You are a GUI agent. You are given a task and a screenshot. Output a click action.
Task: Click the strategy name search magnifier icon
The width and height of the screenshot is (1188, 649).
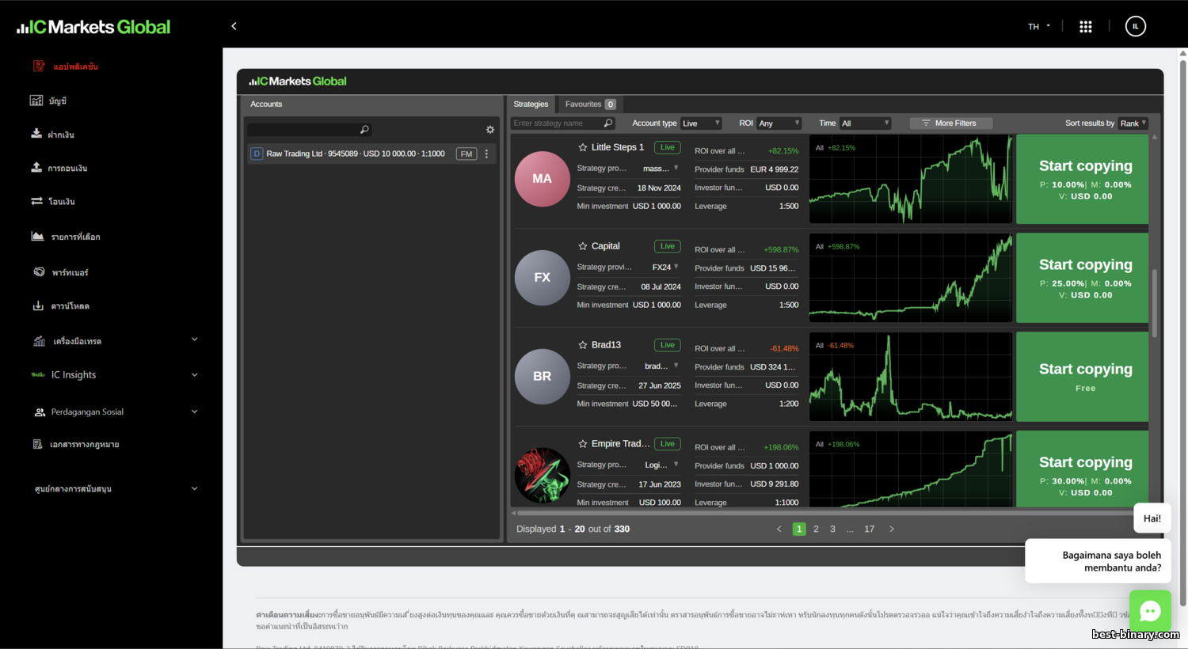608,123
